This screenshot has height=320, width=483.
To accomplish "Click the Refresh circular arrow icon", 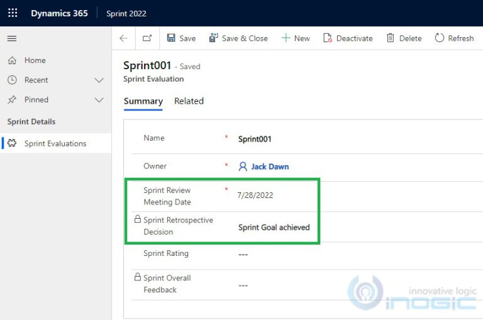I will tap(440, 38).
